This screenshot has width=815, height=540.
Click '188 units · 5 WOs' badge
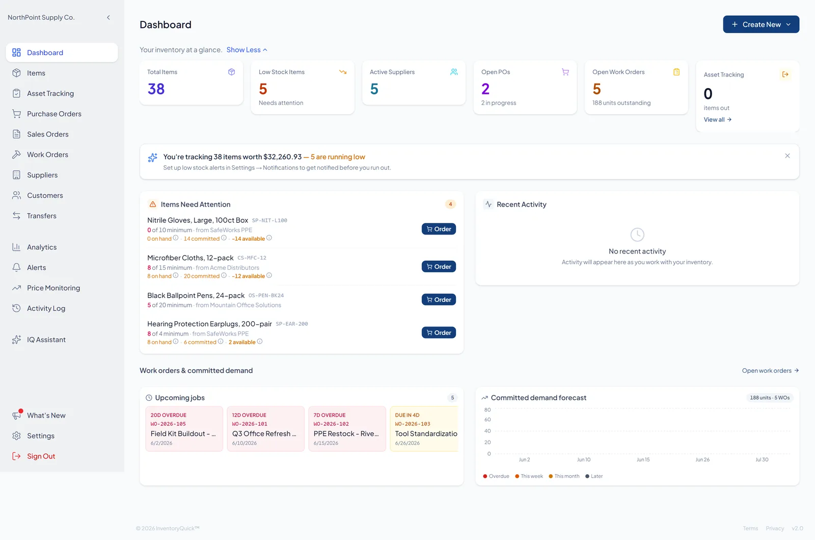770,398
